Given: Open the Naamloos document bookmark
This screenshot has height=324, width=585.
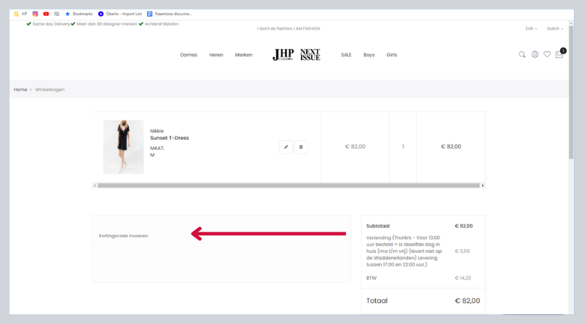Looking at the screenshot, I should pos(169,14).
